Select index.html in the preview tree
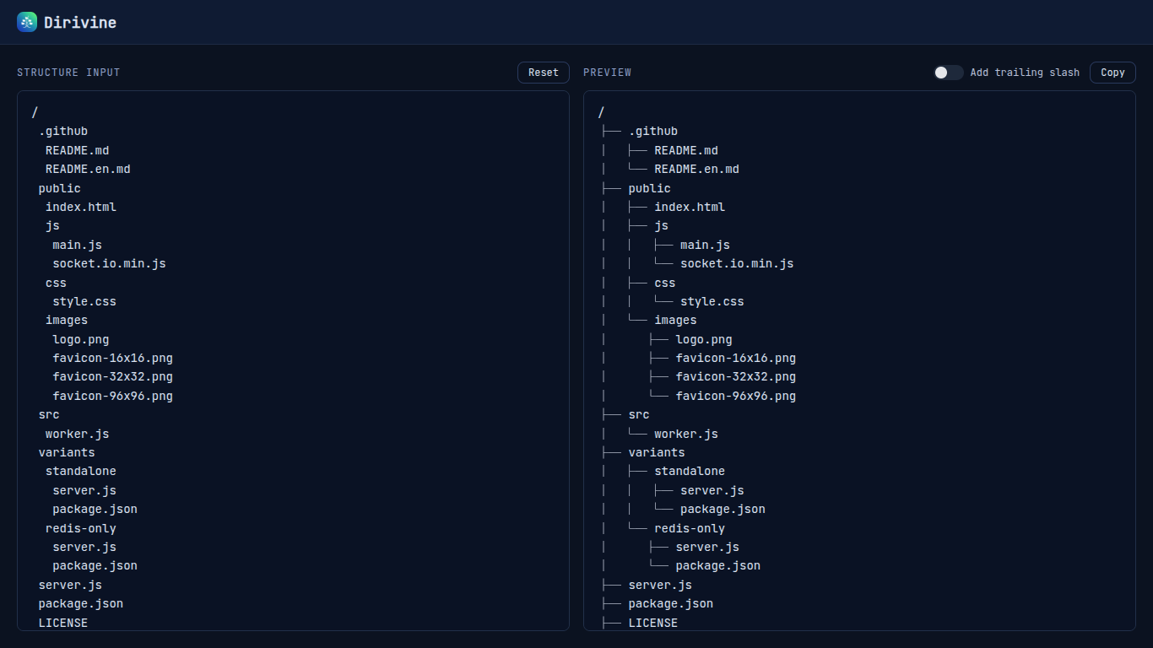This screenshot has width=1153, height=648. pyautogui.click(x=690, y=207)
